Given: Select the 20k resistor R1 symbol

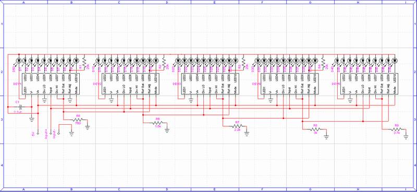Looking at the screenshot, I should coord(84,63).
